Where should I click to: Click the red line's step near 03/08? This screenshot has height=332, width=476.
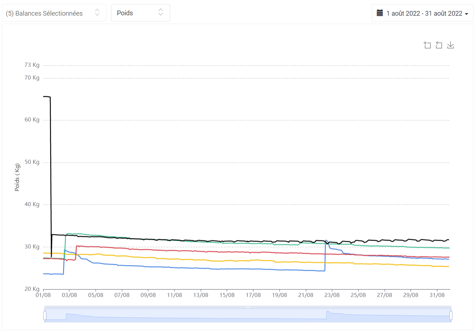[76, 253]
